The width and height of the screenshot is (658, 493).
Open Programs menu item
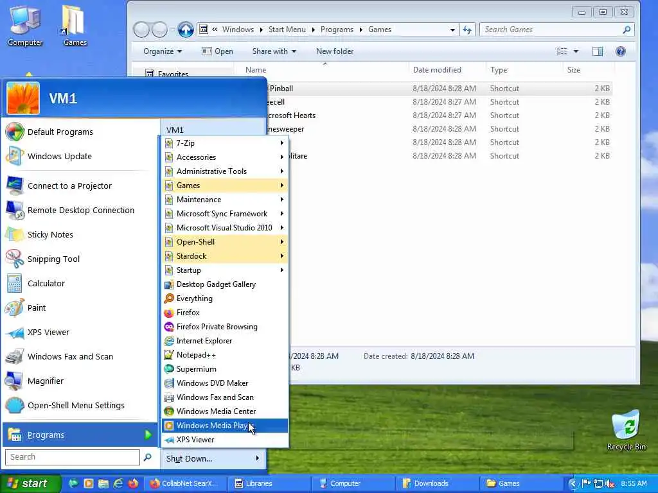tap(80, 435)
